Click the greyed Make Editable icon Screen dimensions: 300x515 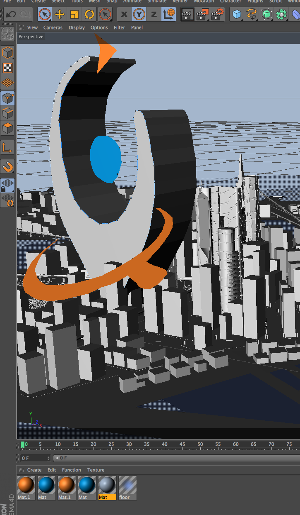pos(7,34)
